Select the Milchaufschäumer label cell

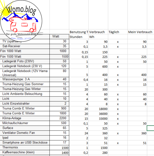coord(25,123)
